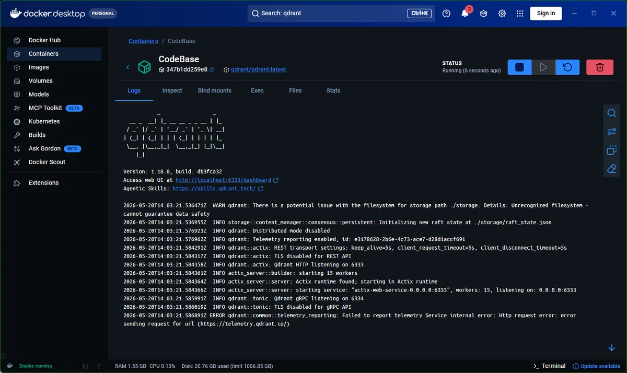Delete the CodeBase container

[600, 67]
